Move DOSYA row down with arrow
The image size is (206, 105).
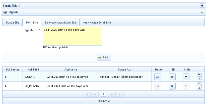(199, 78)
